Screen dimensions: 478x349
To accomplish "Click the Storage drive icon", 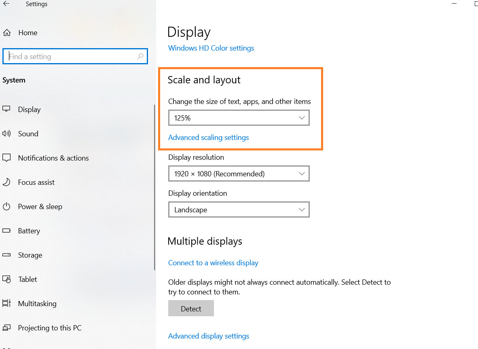I will coord(6,255).
